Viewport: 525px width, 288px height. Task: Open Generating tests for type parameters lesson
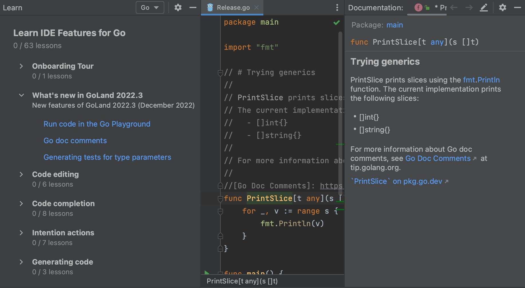(x=107, y=157)
